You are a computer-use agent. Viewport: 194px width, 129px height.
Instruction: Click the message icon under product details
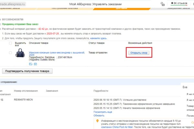(35, 64)
